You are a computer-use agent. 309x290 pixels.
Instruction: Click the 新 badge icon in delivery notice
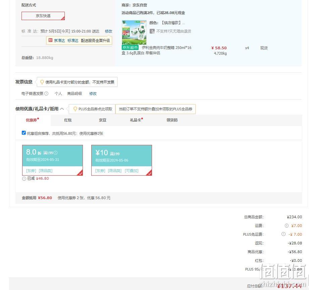(50, 40)
